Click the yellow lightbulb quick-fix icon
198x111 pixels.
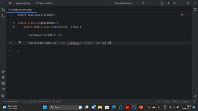(x=20, y=43)
